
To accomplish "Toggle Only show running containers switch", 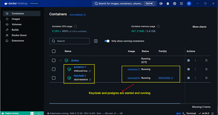I will coord(107,41).
